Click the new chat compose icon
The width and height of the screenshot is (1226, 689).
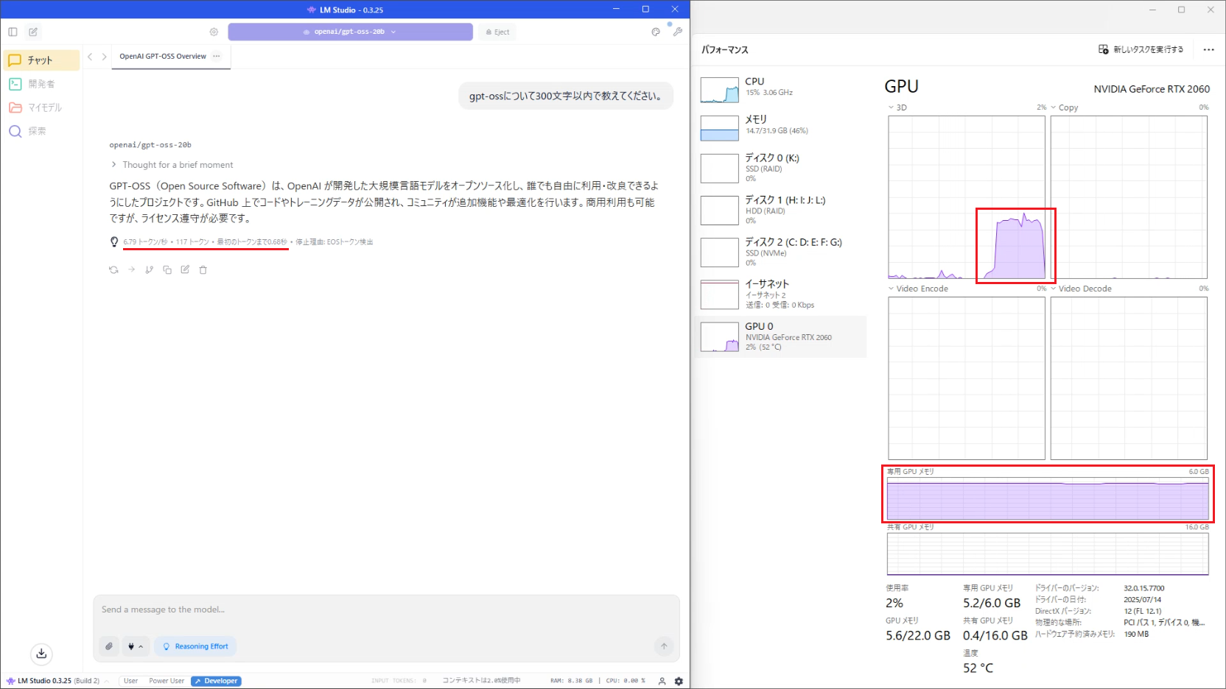33,32
